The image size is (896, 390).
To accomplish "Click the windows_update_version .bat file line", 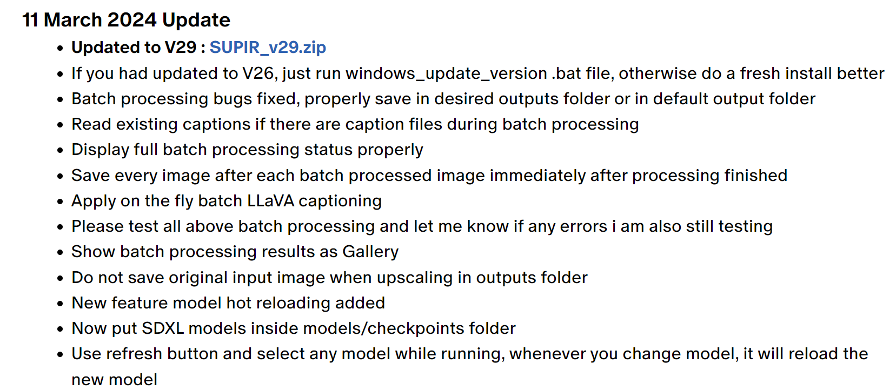I will [478, 73].
